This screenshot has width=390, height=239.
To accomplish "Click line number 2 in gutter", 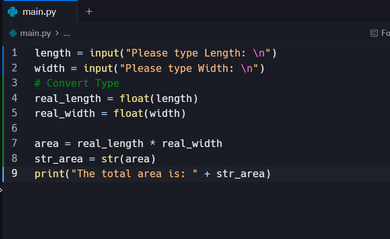I will tap(14, 68).
